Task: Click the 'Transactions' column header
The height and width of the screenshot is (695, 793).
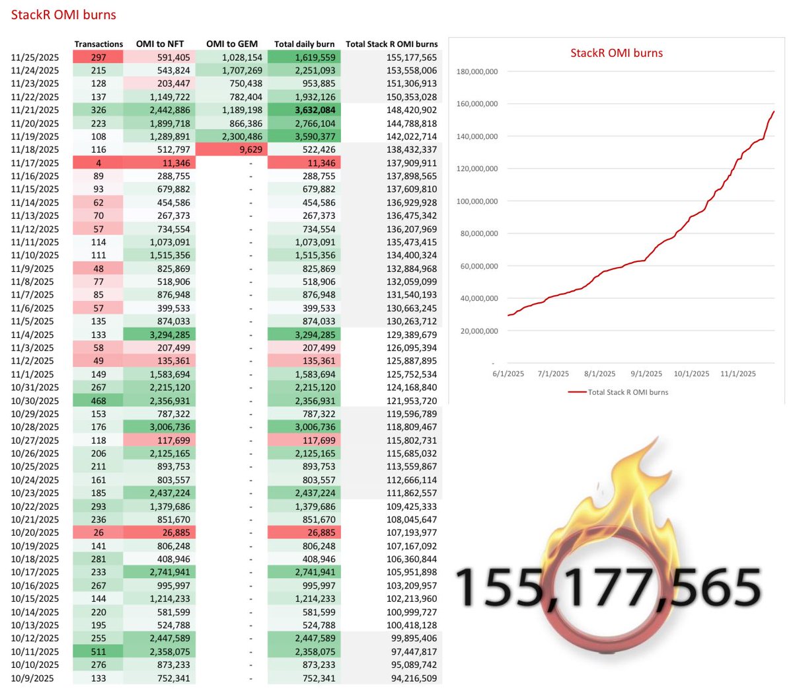Action: tap(98, 44)
